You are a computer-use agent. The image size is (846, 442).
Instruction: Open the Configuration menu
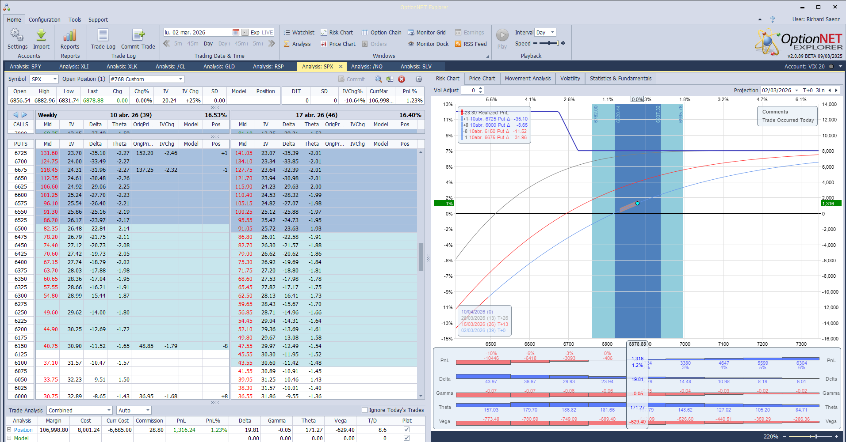point(44,20)
